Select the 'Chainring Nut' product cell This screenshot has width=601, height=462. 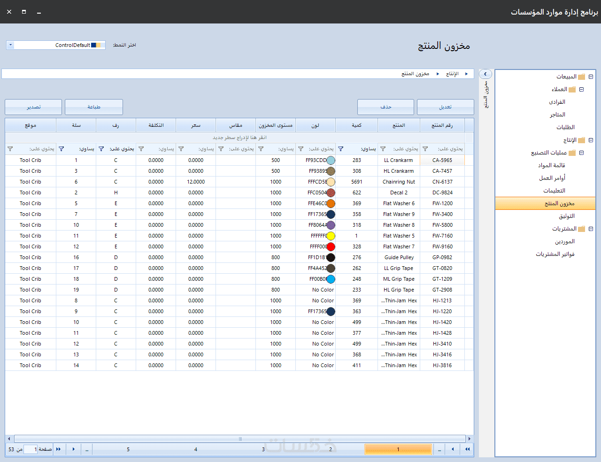(399, 182)
